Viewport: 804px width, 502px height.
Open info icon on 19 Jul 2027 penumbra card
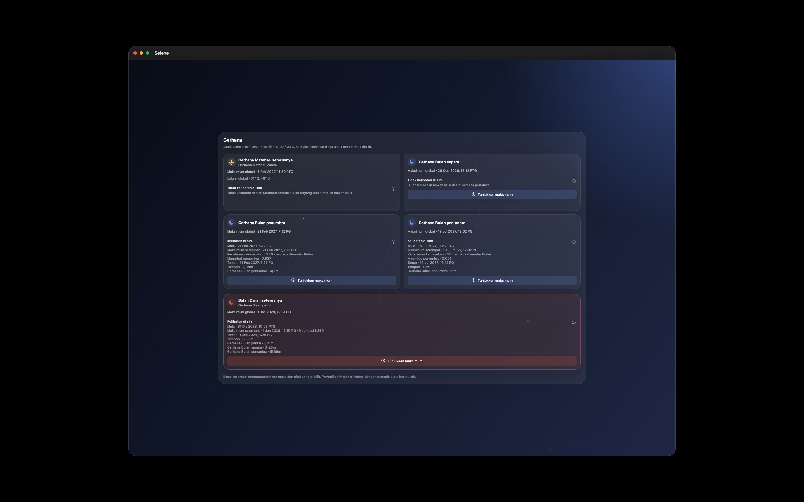(x=574, y=242)
